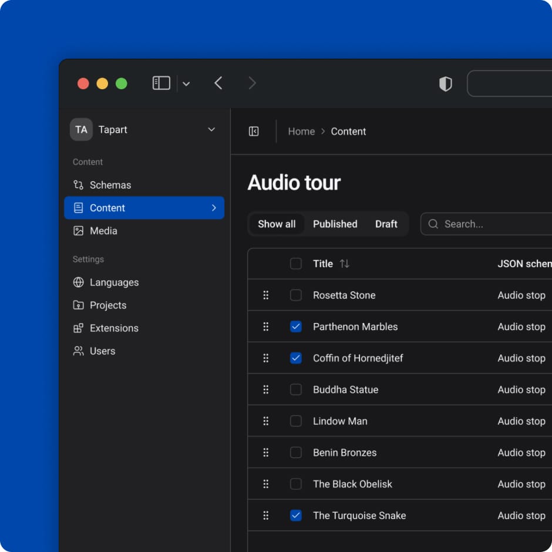Close the browser window red button
This screenshot has height=552, width=552.
(83, 83)
